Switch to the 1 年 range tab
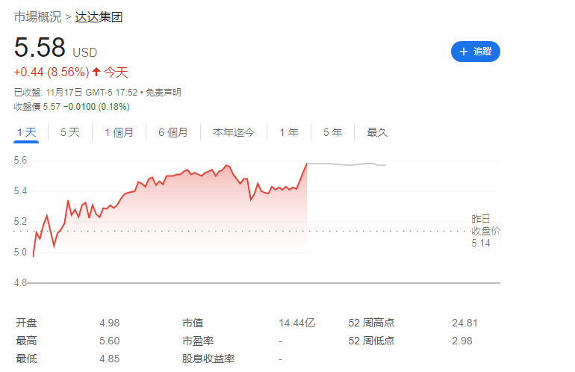The image size is (575, 372). 289,132
